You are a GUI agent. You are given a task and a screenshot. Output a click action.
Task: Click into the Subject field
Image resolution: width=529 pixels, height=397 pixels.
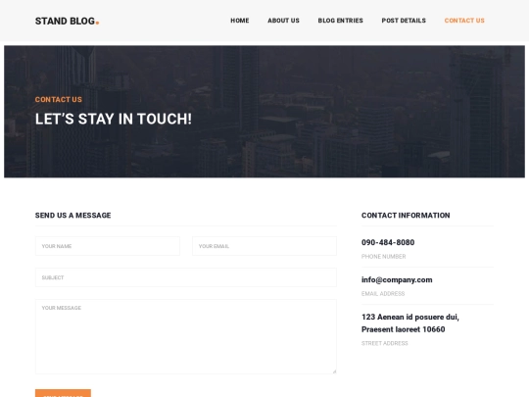(x=186, y=277)
